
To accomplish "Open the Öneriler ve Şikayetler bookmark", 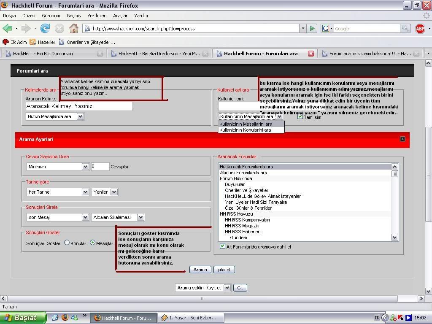I will pos(87,42).
